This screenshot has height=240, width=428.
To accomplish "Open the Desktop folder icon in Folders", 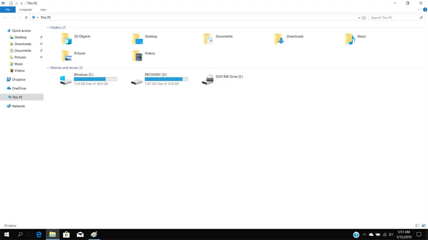I will [137, 39].
